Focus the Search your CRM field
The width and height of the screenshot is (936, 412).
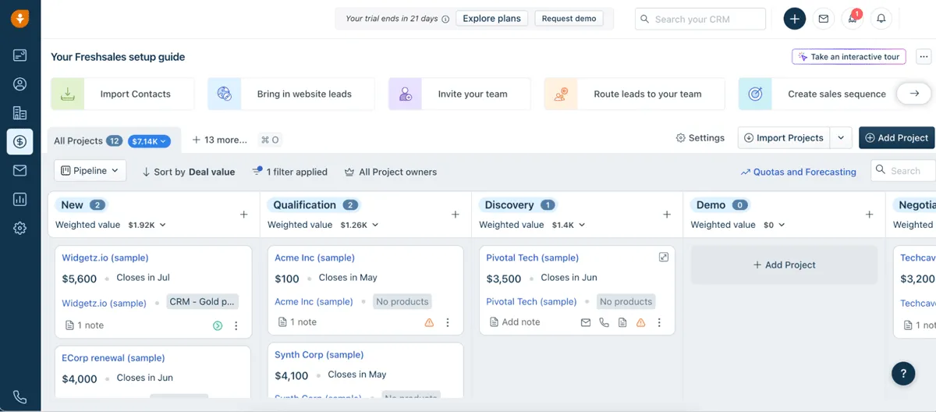[700, 19]
